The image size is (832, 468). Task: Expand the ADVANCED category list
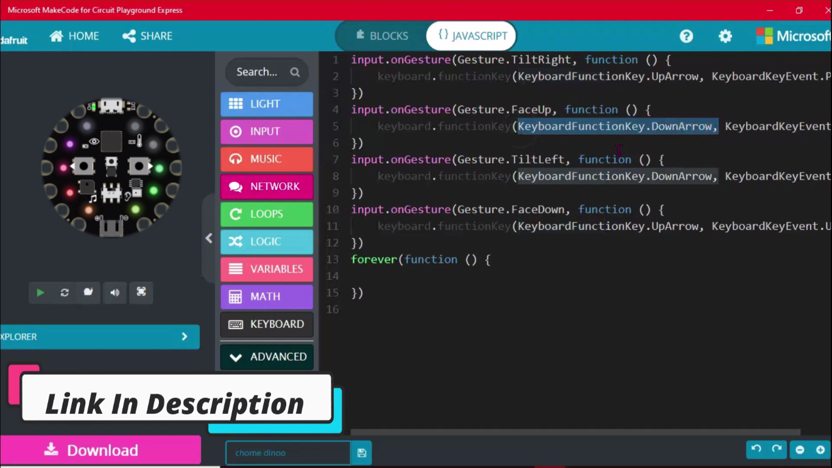tap(267, 356)
